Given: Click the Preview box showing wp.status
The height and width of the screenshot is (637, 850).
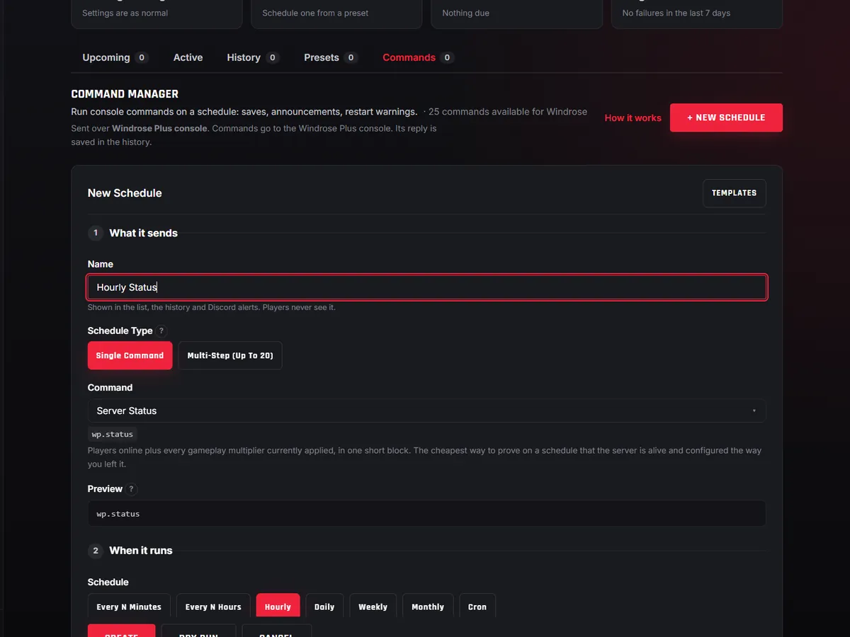Looking at the screenshot, I should pos(426,514).
